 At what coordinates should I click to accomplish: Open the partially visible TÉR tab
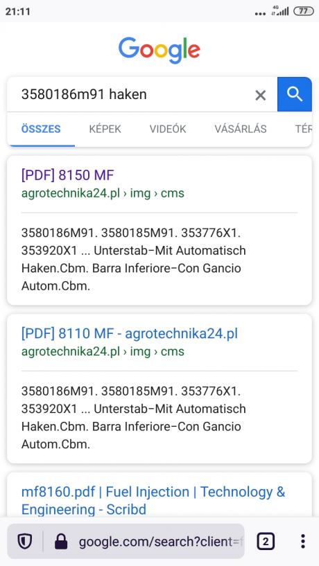pyautogui.click(x=304, y=129)
